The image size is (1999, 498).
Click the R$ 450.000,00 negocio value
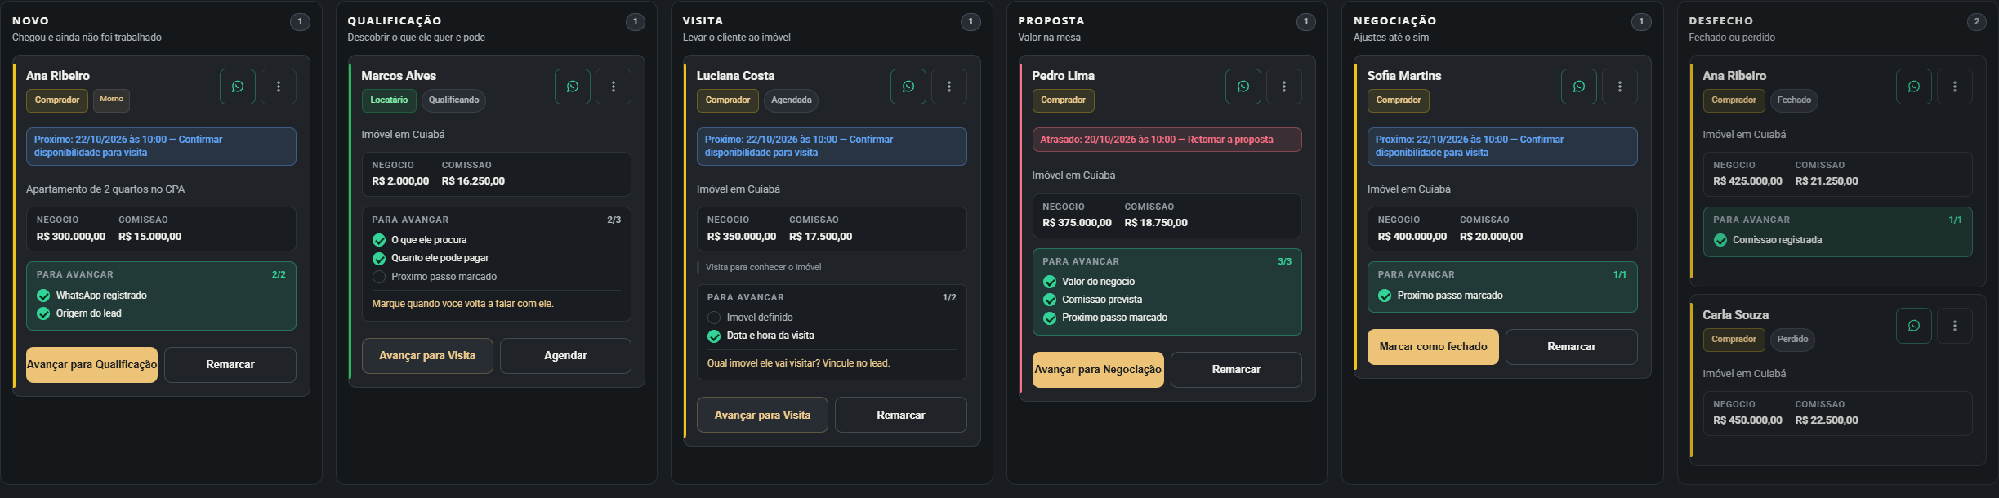pyautogui.click(x=1747, y=420)
